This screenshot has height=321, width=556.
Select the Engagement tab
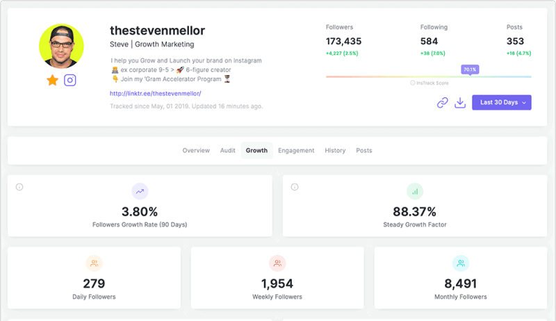[x=296, y=151]
